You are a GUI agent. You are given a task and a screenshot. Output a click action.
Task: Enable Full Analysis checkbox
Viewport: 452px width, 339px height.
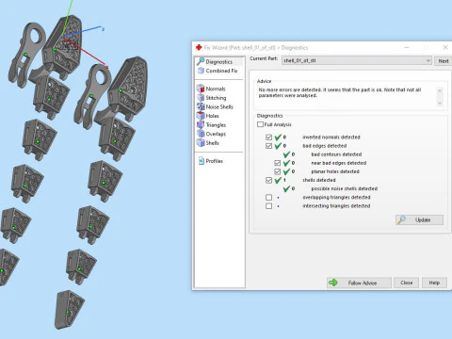point(260,124)
